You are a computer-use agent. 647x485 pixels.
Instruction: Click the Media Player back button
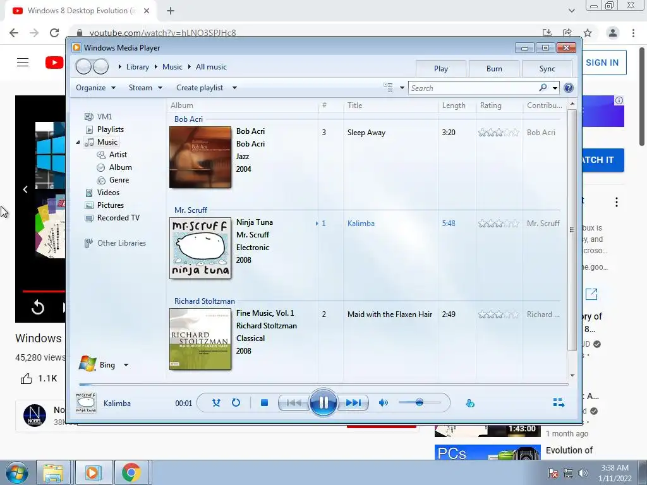point(84,66)
